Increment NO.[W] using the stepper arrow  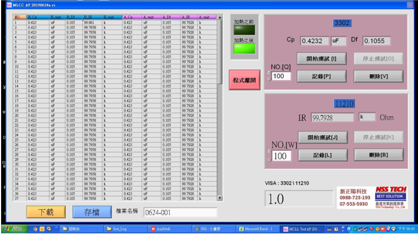tap(270, 152)
